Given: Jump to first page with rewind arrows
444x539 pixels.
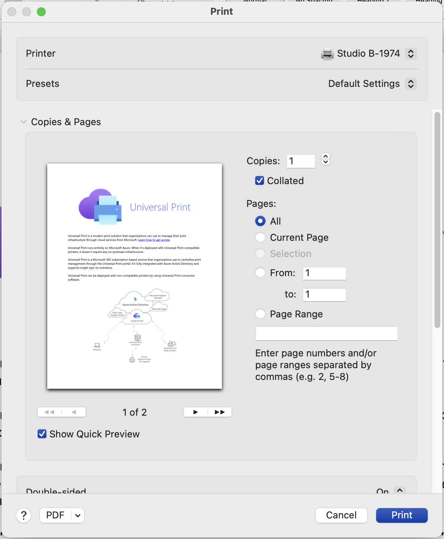Looking at the screenshot, I should point(49,412).
